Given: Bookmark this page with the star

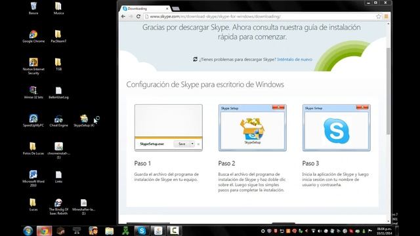Looking at the screenshot, I should [378, 16].
